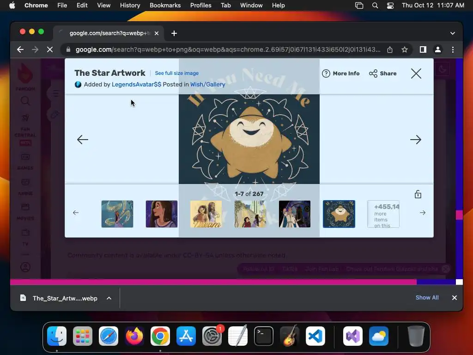Screen dimensions: 473x355
Task: Move thumbnail carousel to previous set
Action: 76,213
